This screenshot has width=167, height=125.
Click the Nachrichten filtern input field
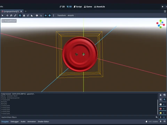coord(79,117)
